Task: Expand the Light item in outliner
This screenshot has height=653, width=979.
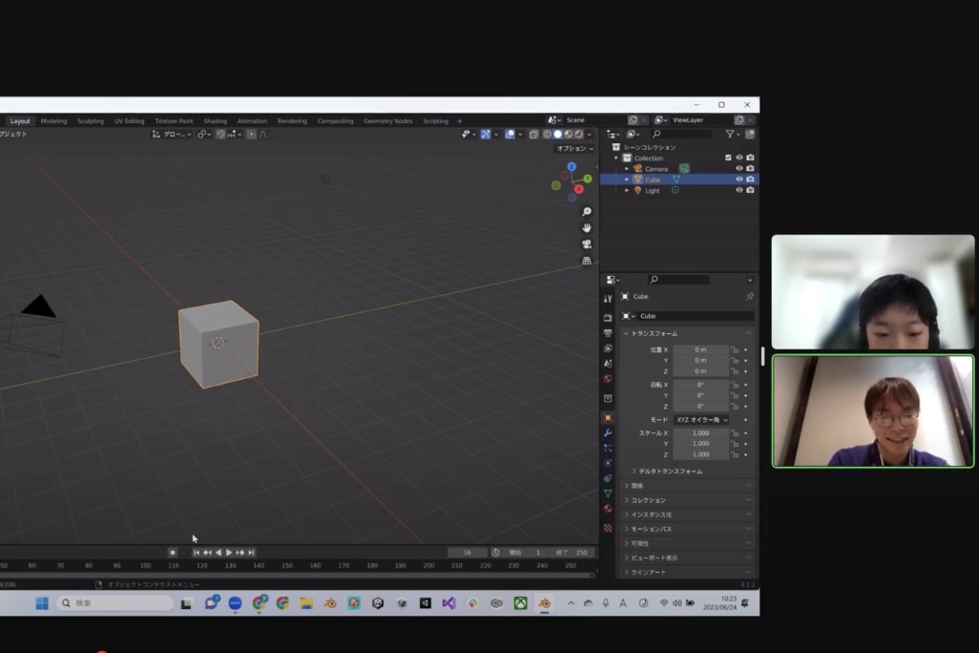Action: coord(627,191)
